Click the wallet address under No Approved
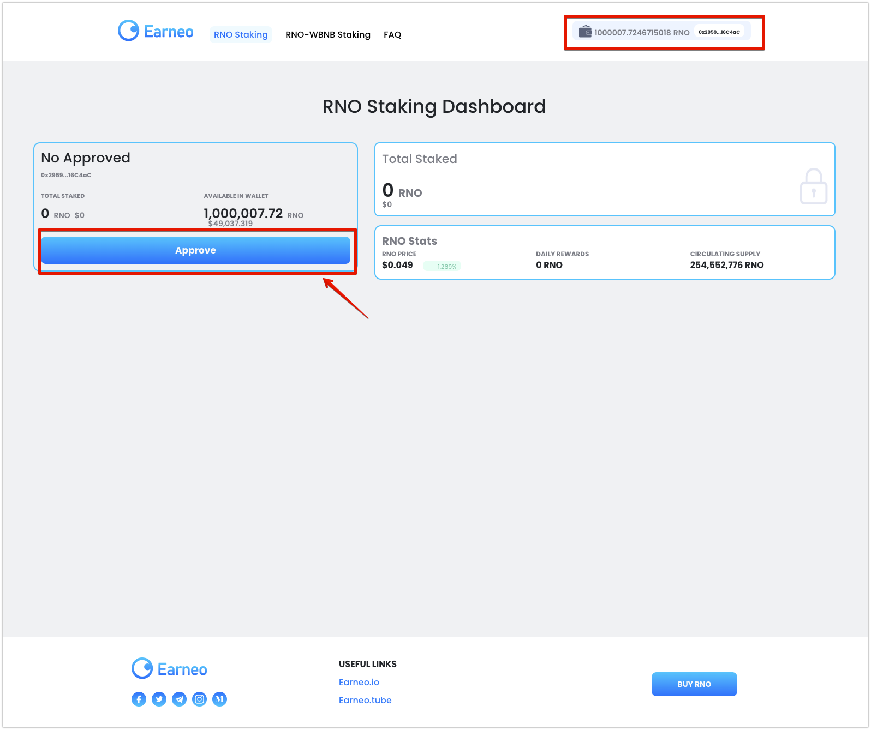The width and height of the screenshot is (871, 730). pos(66,175)
